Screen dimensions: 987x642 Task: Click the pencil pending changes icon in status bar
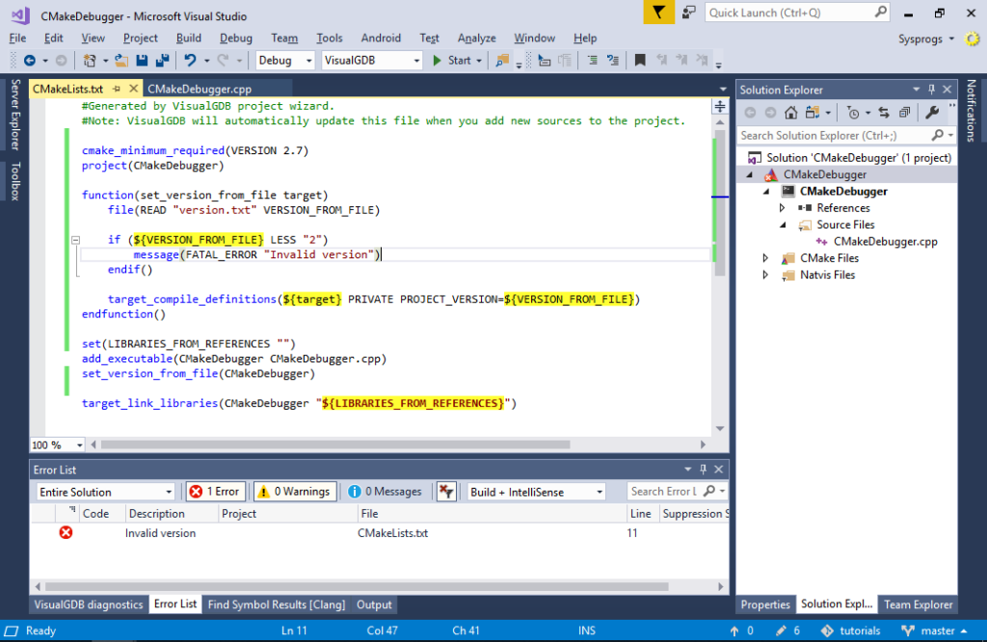781,630
